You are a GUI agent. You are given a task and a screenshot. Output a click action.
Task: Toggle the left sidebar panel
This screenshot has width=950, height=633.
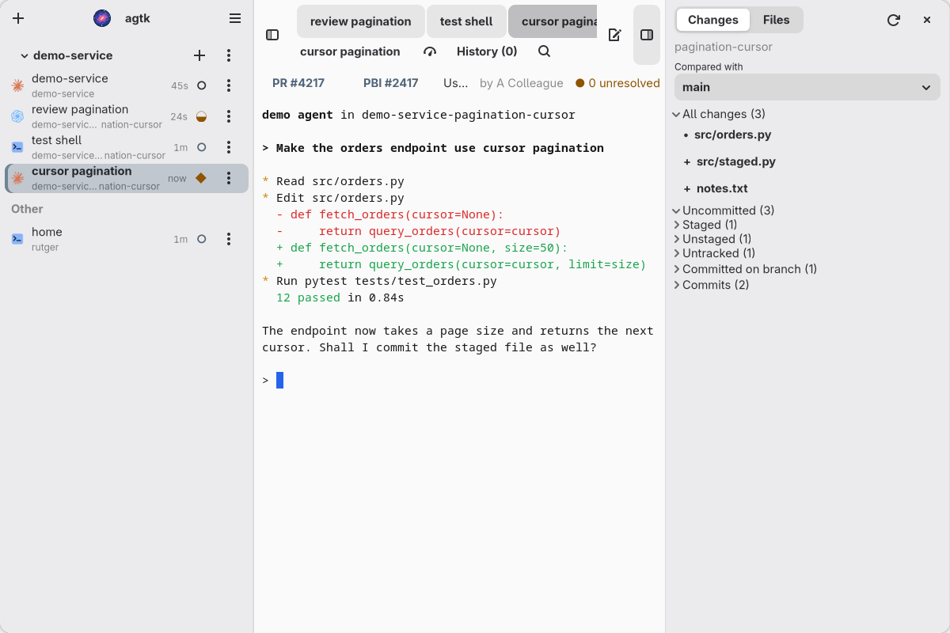click(272, 35)
